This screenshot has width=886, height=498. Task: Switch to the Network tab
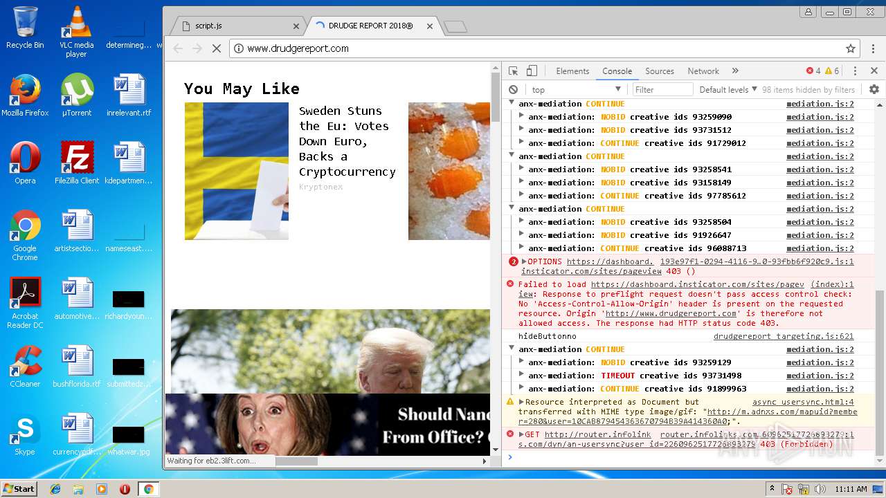(x=703, y=71)
